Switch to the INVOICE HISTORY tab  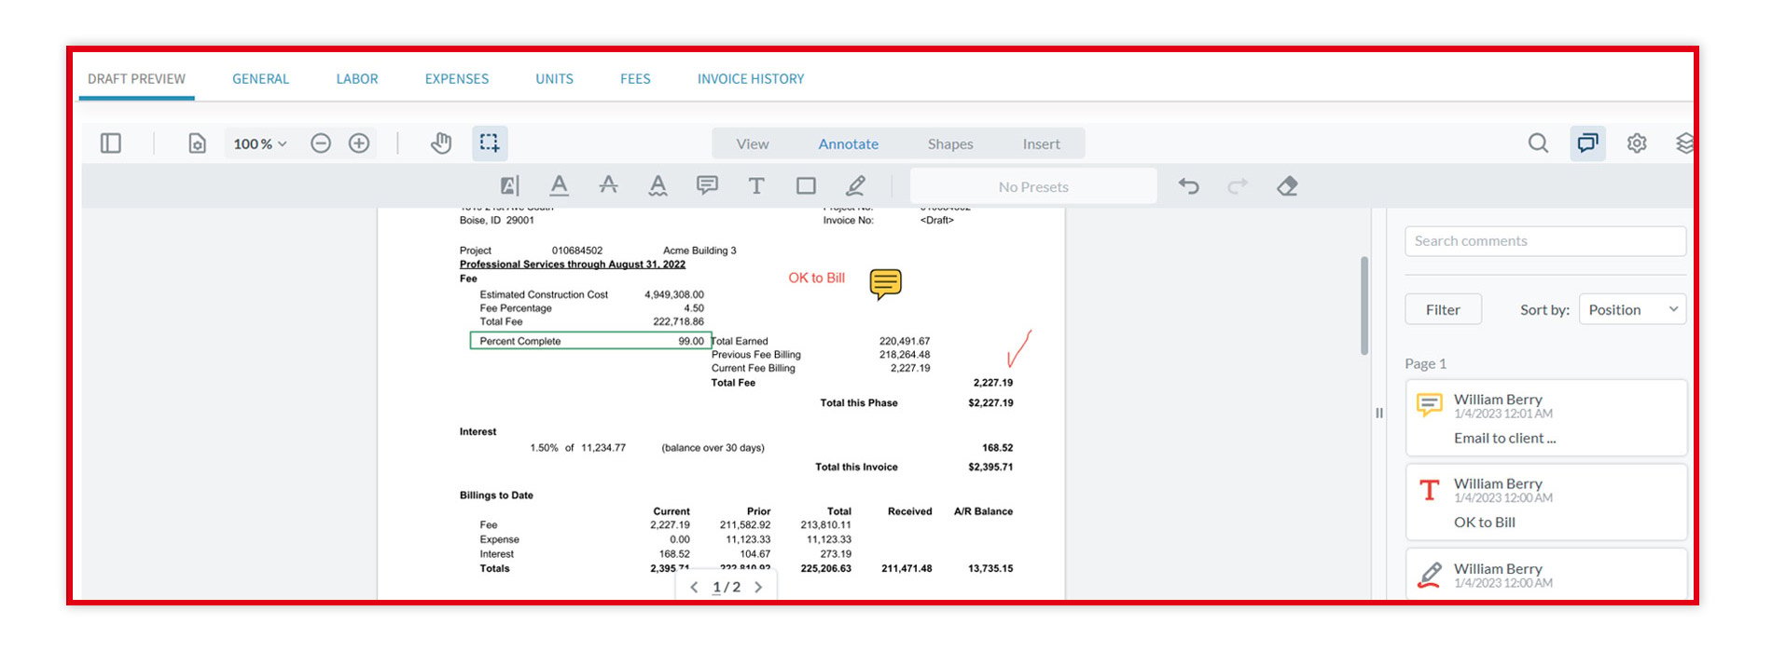click(751, 79)
